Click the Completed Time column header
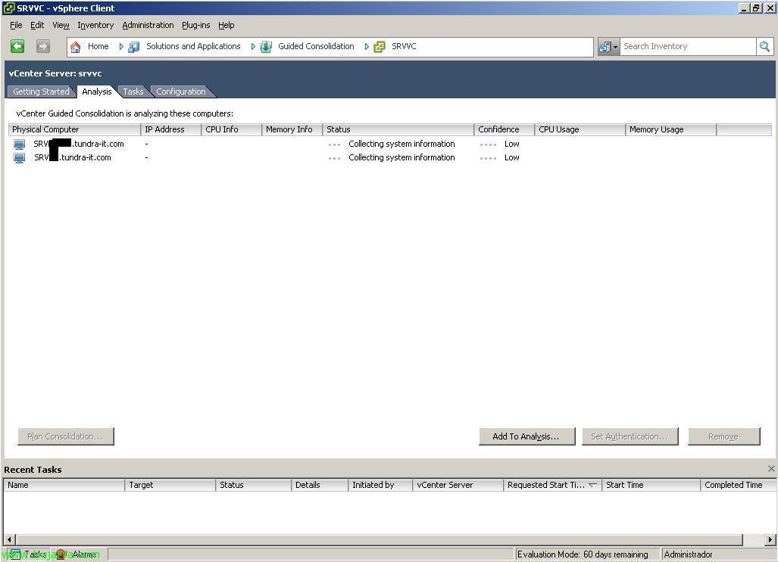Image resolution: width=778 pixels, height=562 pixels. [739, 485]
